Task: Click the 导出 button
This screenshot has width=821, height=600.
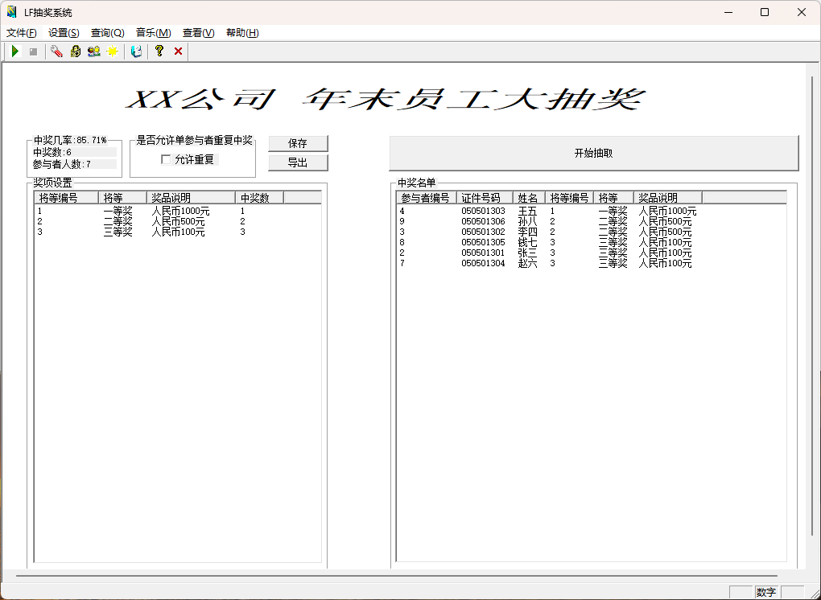Action: pyautogui.click(x=298, y=162)
